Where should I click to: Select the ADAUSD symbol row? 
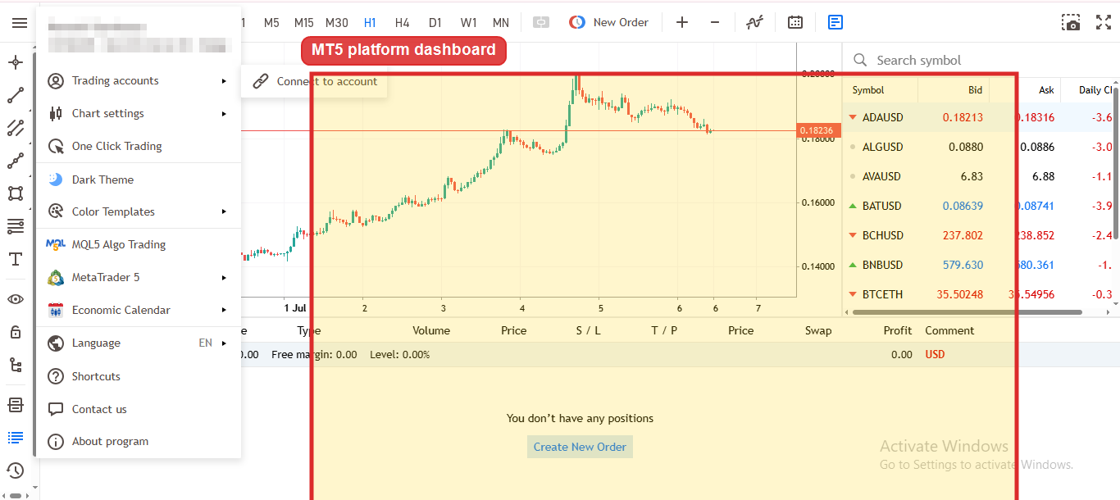tap(978, 117)
